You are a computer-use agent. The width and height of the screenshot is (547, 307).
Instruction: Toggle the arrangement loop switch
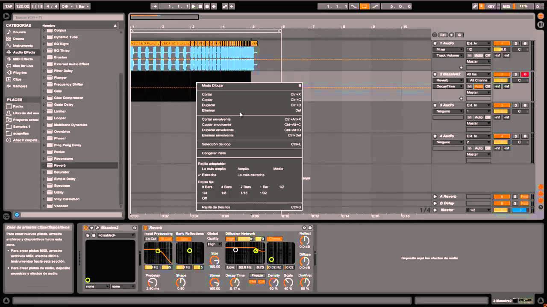(x=365, y=6)
